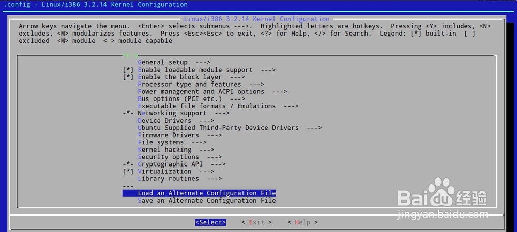The height and width of the screenshot is (232, 517).
Task: Click the green scroll-up indicator above menu
Action: tap(130, 55)
